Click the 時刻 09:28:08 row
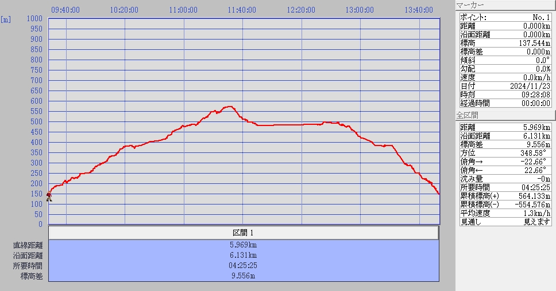Image resolution: width=556 pixels, height=291 pixels. 505,95
